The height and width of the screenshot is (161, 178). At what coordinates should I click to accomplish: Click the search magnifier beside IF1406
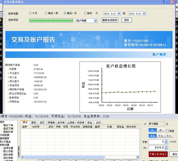coord(167,124)
